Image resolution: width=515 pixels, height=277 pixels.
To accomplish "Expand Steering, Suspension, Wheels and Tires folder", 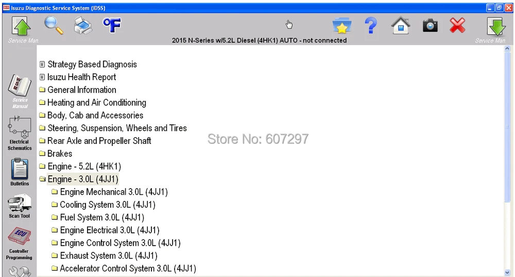I will pyautogui.click(x=113, y=128).
